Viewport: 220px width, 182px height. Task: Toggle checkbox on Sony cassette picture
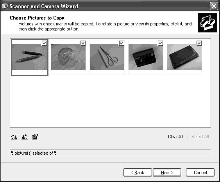click(160, 43)
